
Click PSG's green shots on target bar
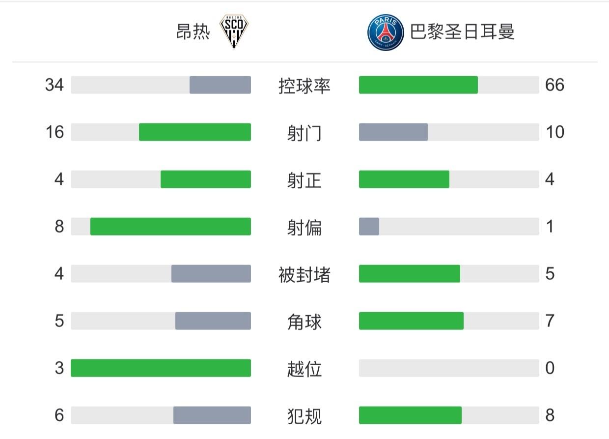point(404,179)
